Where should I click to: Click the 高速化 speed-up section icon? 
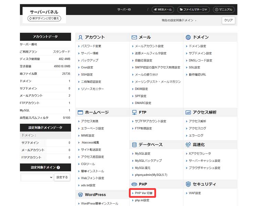[x=188, y=145]
